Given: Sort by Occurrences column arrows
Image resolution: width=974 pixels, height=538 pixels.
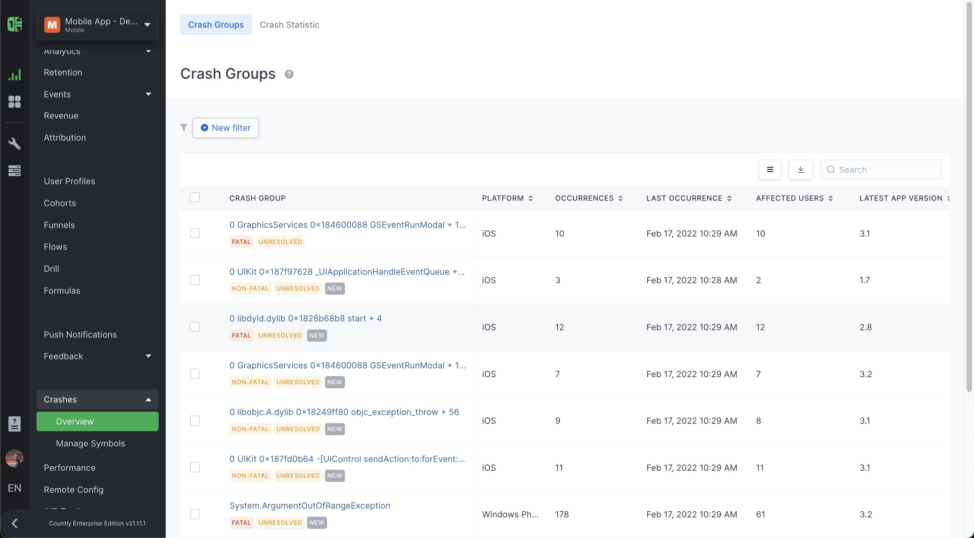Looking at the screenshot, I should click(621, 198).
